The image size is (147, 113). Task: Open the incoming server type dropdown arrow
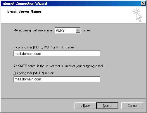pos(78,30)
